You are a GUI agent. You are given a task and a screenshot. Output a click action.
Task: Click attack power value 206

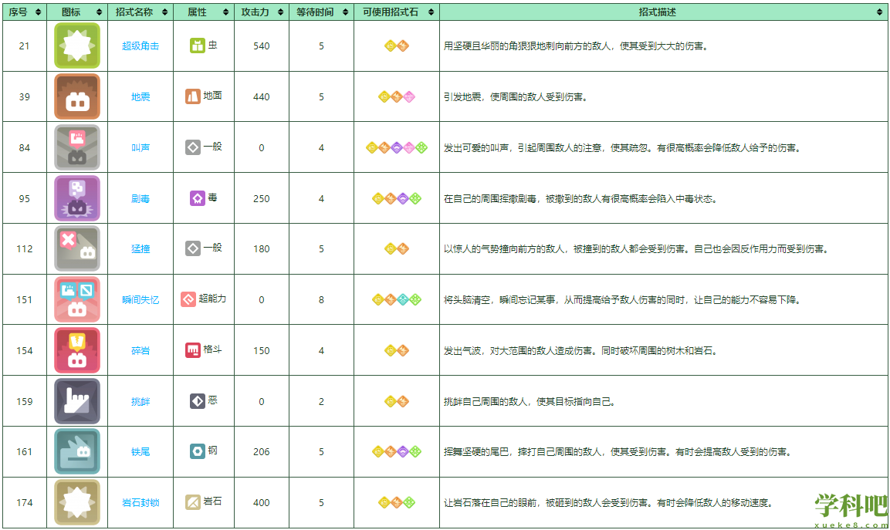(261, 451)
